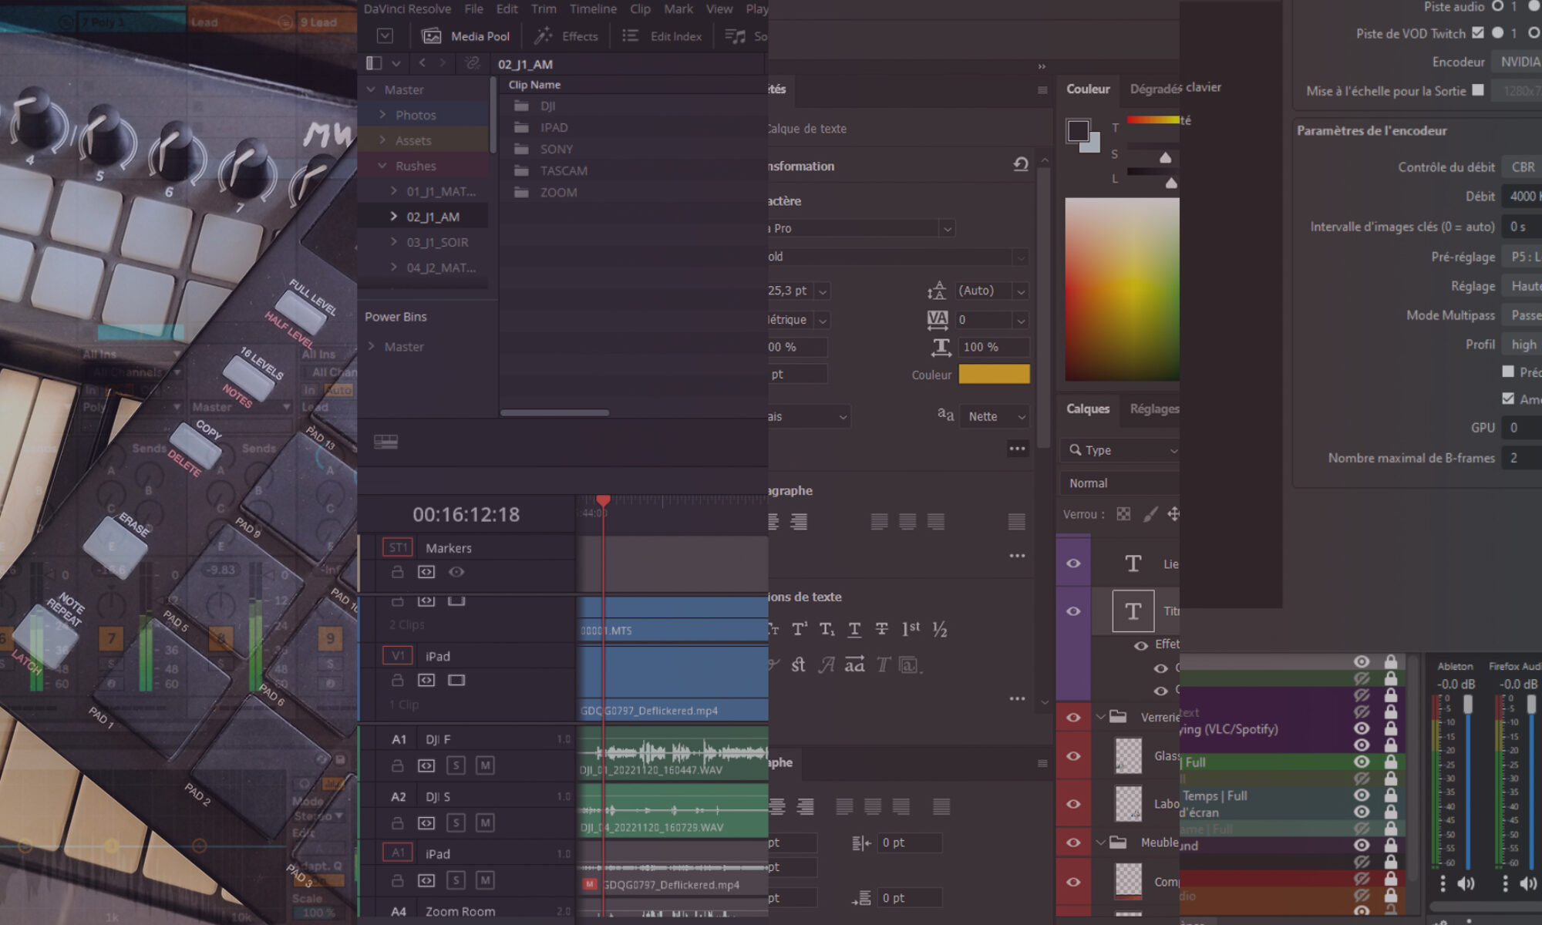Screen dimensions: 1542x925
Task: Open the Contrôle du débit CBR dropdown
Action: [x=1521, y=166]
